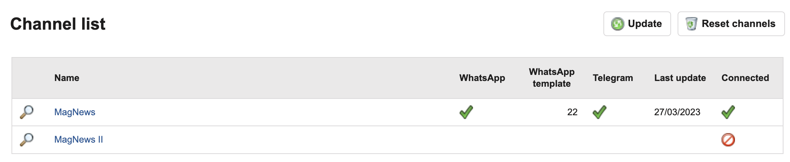Click the MagNews Telegram green checkmark

pos(600,112)
